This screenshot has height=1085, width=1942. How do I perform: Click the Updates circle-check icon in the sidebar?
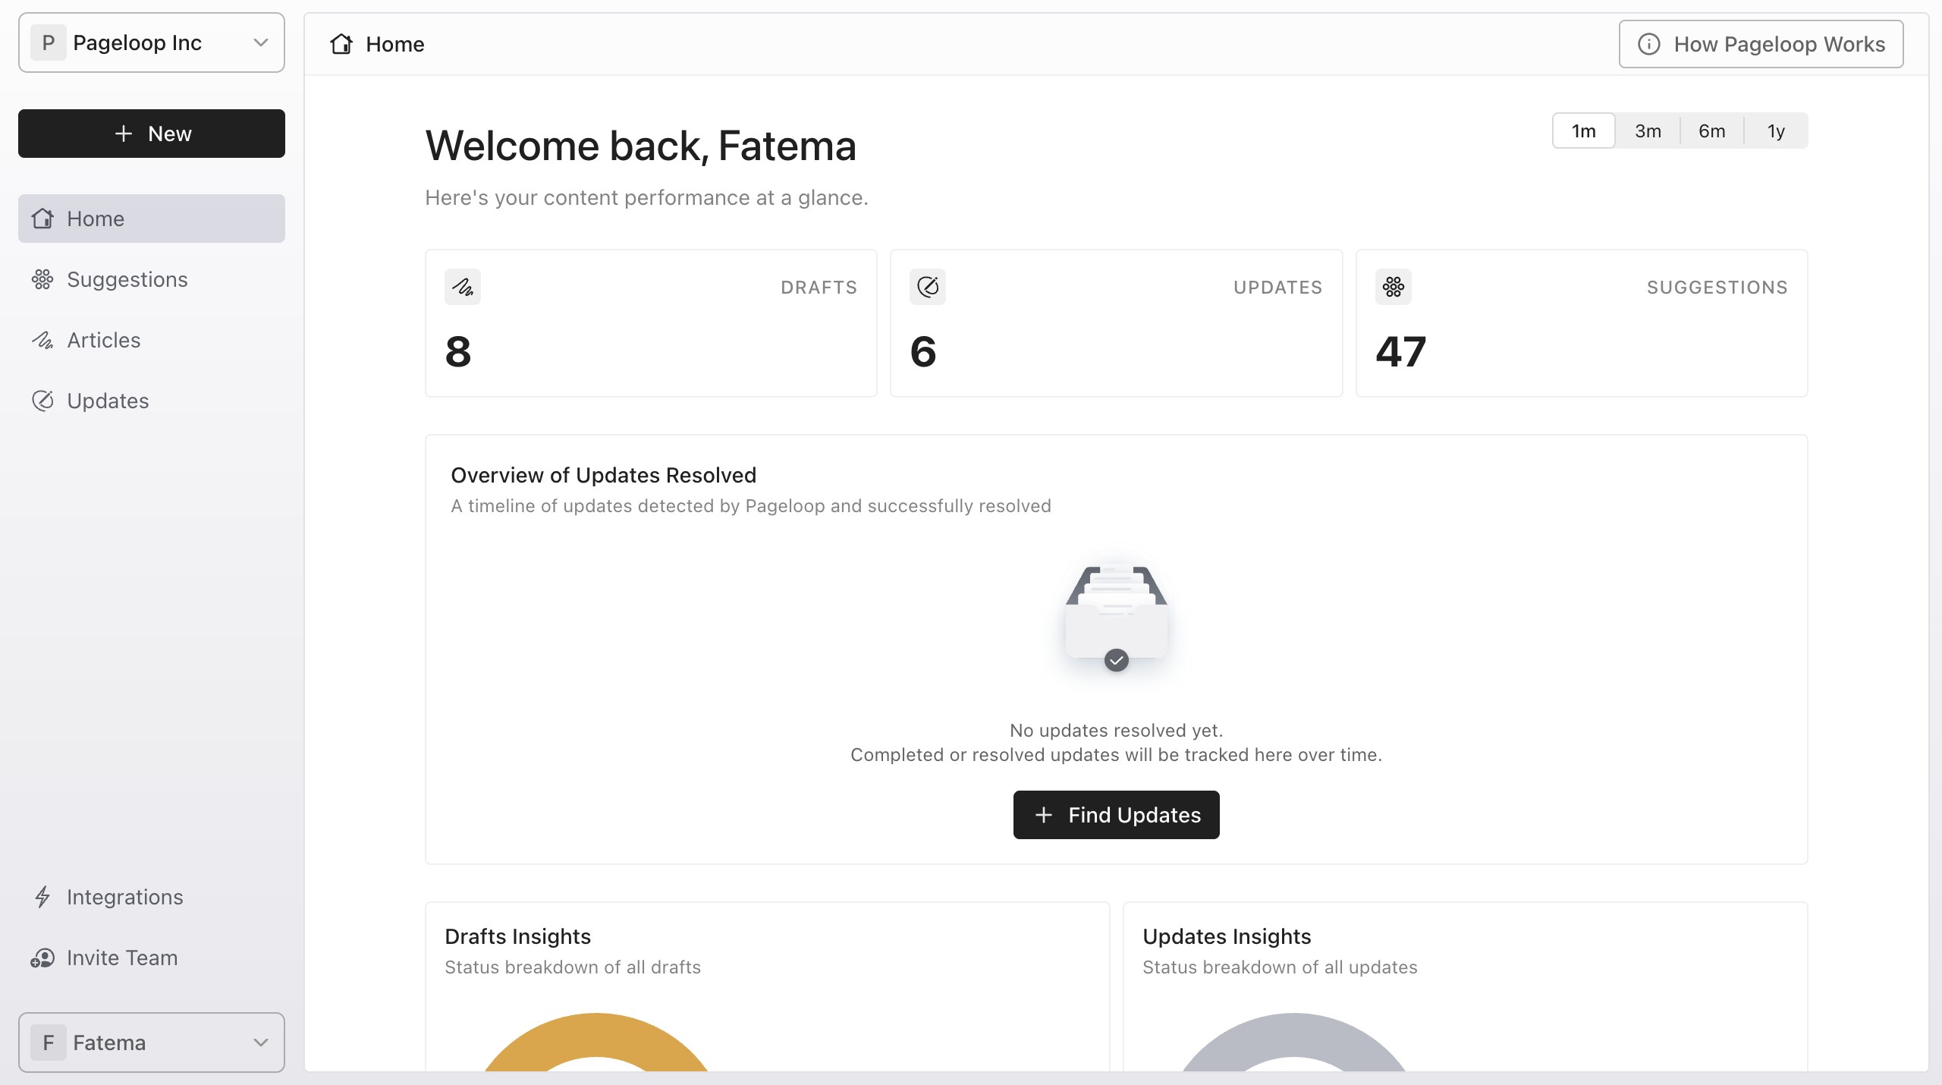[x=42, y=401]
